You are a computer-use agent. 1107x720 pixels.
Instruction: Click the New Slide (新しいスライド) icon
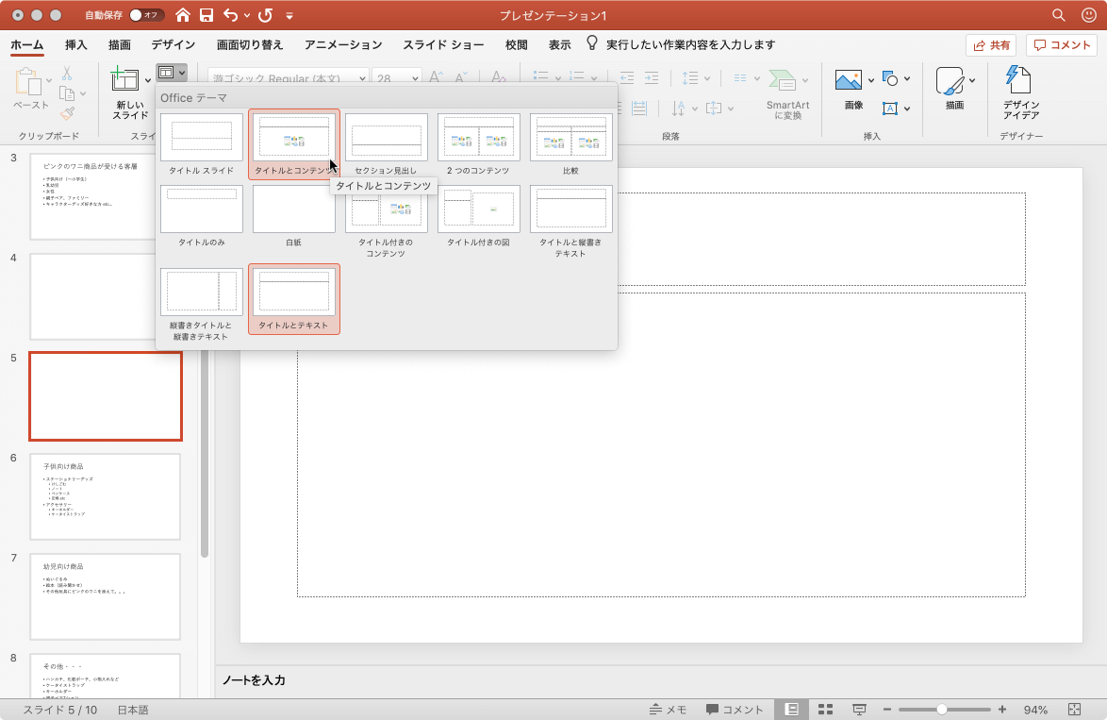click(x=124, y=80)
